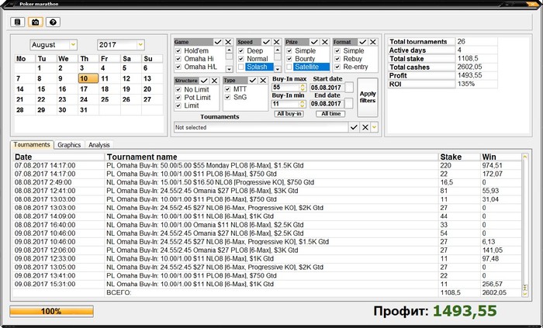This screenshot has height=328, width=543.
Task: Open the year dropdown showing 2017
Action: click(x=140, y=45)
